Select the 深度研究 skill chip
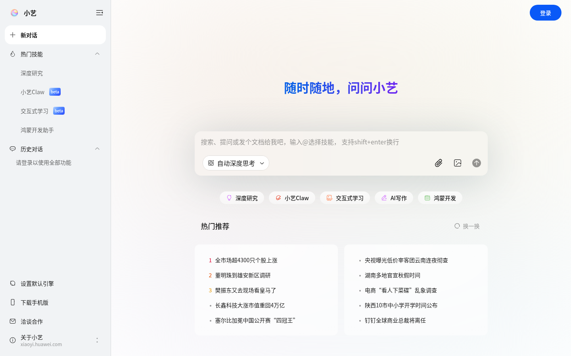571x356 pixels. (242, 198)
